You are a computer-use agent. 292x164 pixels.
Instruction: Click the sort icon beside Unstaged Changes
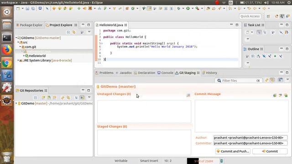(x=188, y=95)
